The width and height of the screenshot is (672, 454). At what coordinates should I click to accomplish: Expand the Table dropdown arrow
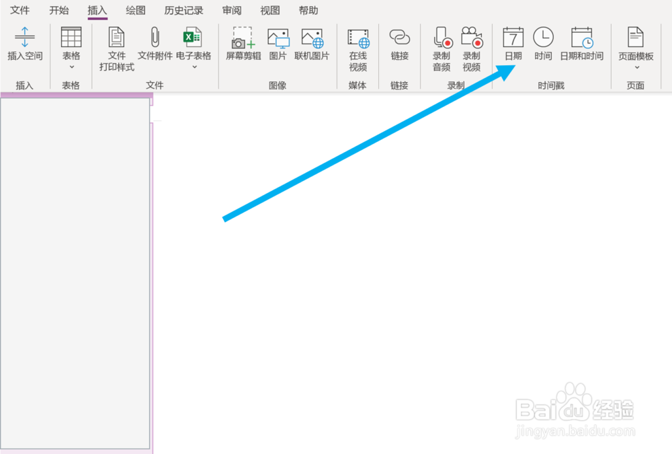tap(72, 67)
